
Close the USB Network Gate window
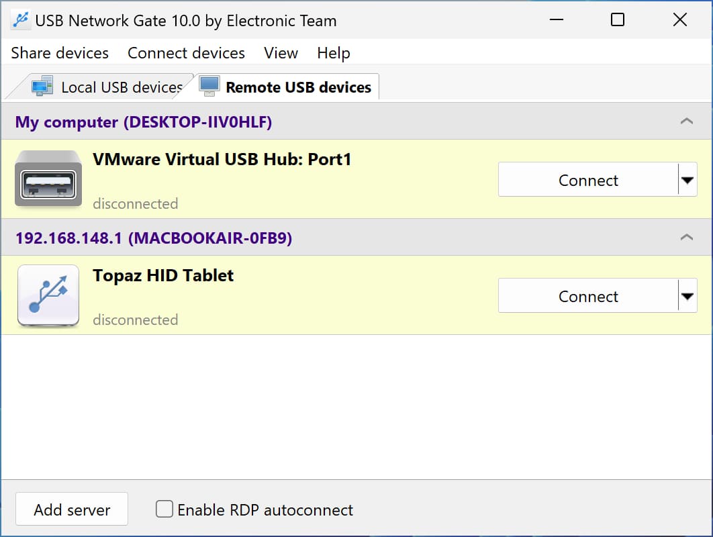(x=680, y=19)
